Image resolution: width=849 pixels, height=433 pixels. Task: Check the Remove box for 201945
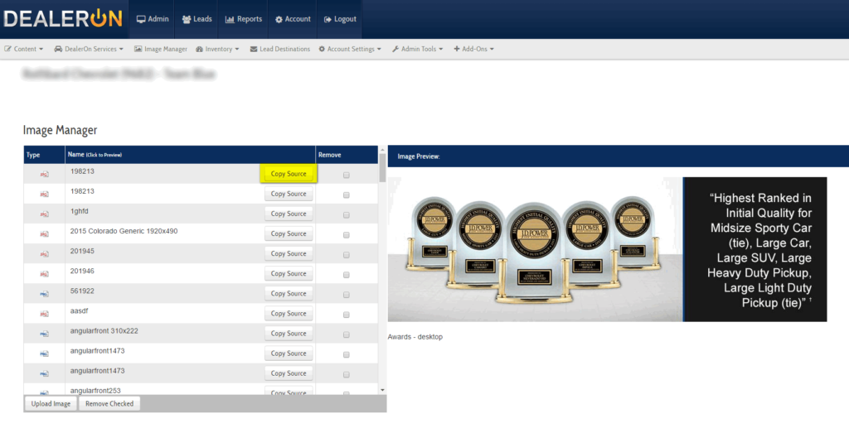347,255
